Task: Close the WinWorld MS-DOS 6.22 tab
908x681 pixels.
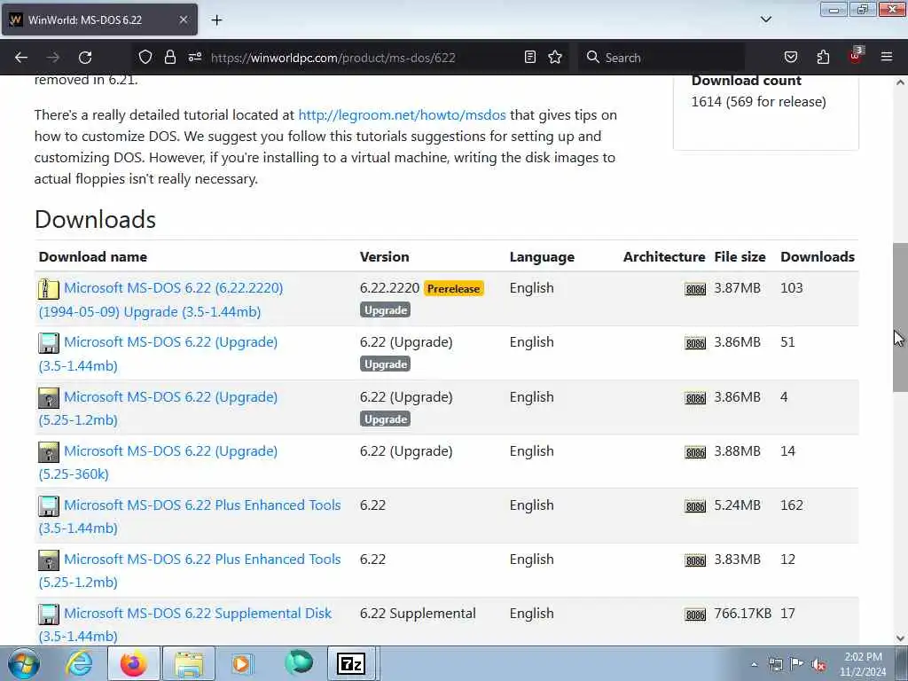Action: click(183, 20)
